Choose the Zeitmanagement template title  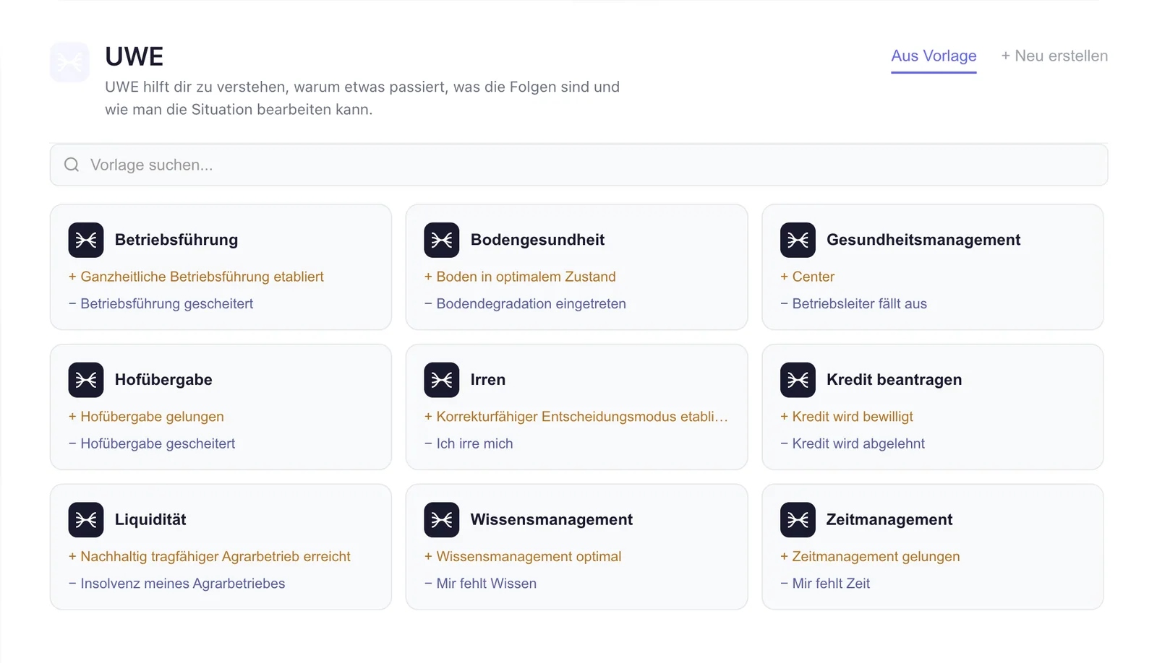click(889, 520)
